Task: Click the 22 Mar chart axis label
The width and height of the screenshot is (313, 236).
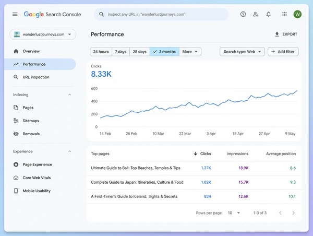Action: pos(185,134)
